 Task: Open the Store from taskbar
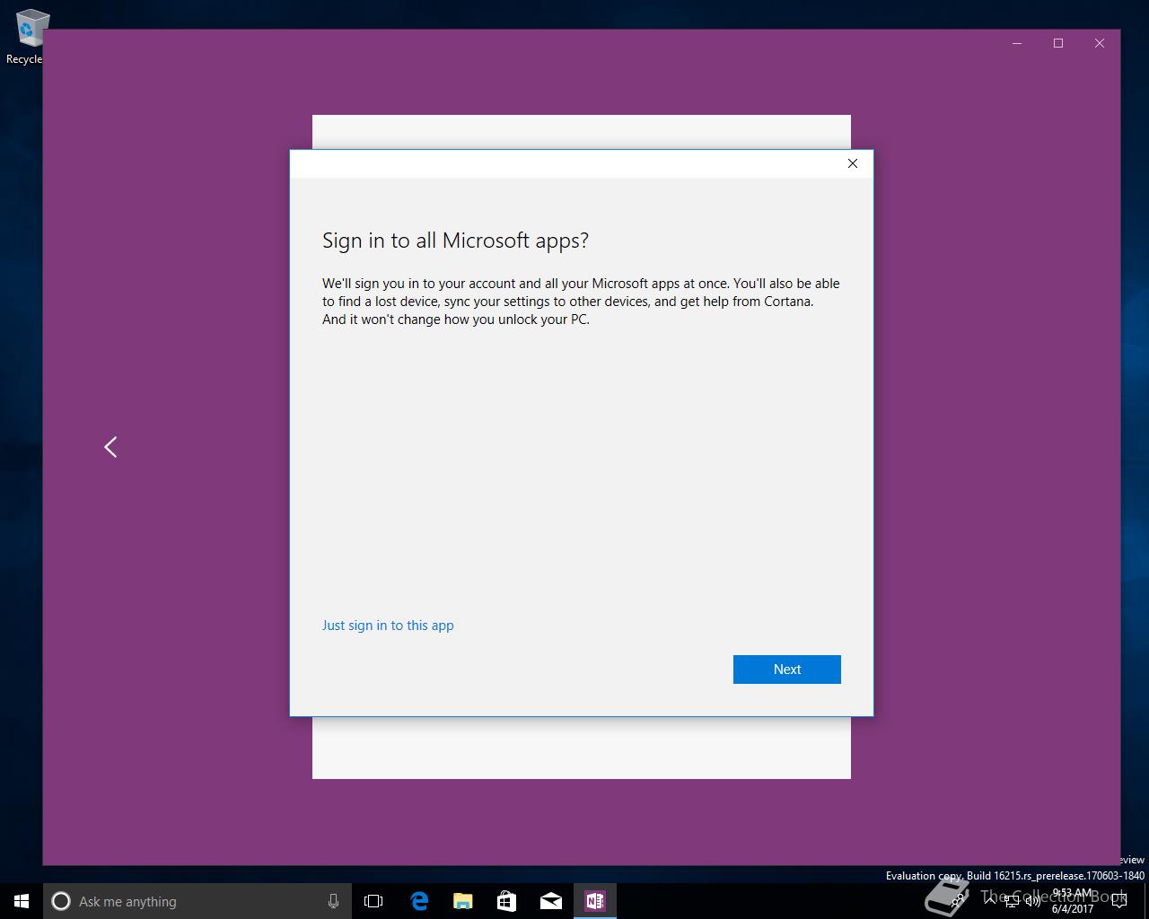point(507,901)
